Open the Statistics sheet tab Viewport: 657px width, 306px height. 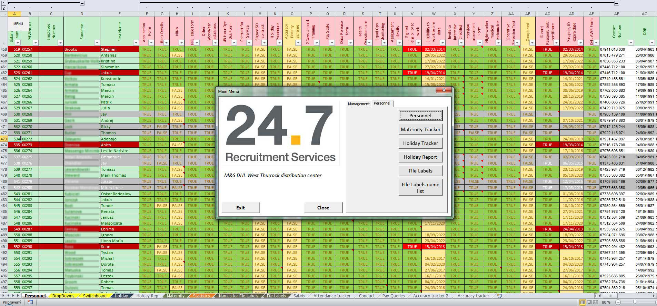click(201, 296)
